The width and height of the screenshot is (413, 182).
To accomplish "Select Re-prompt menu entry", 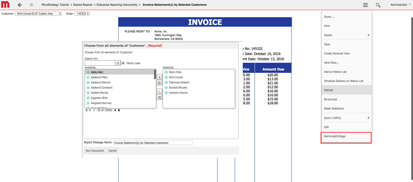I will [347, 99].
